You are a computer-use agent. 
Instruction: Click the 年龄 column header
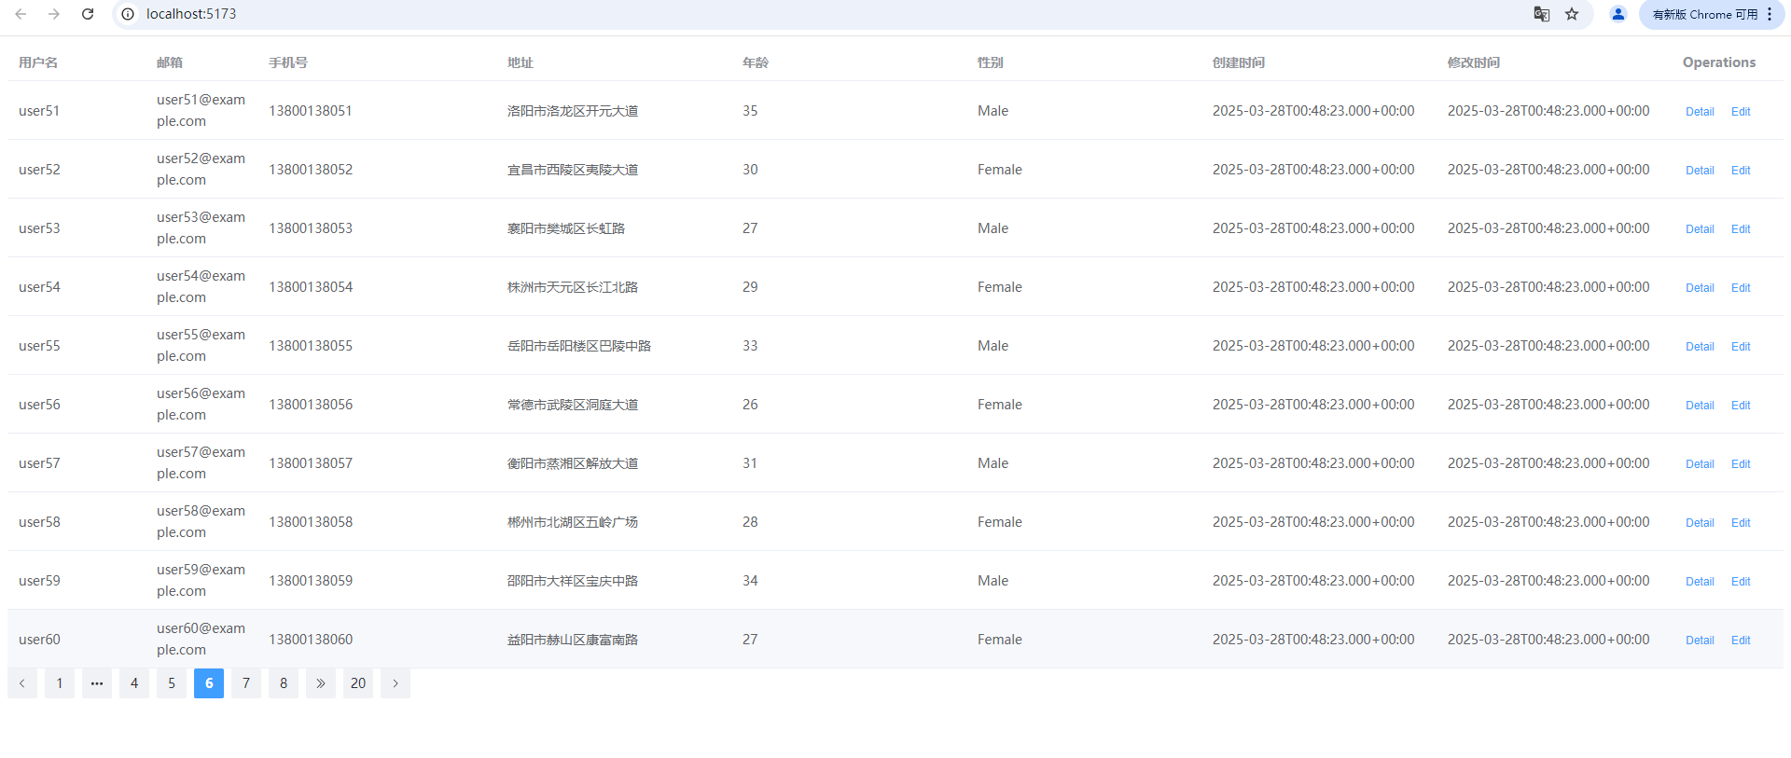(756, 62)
